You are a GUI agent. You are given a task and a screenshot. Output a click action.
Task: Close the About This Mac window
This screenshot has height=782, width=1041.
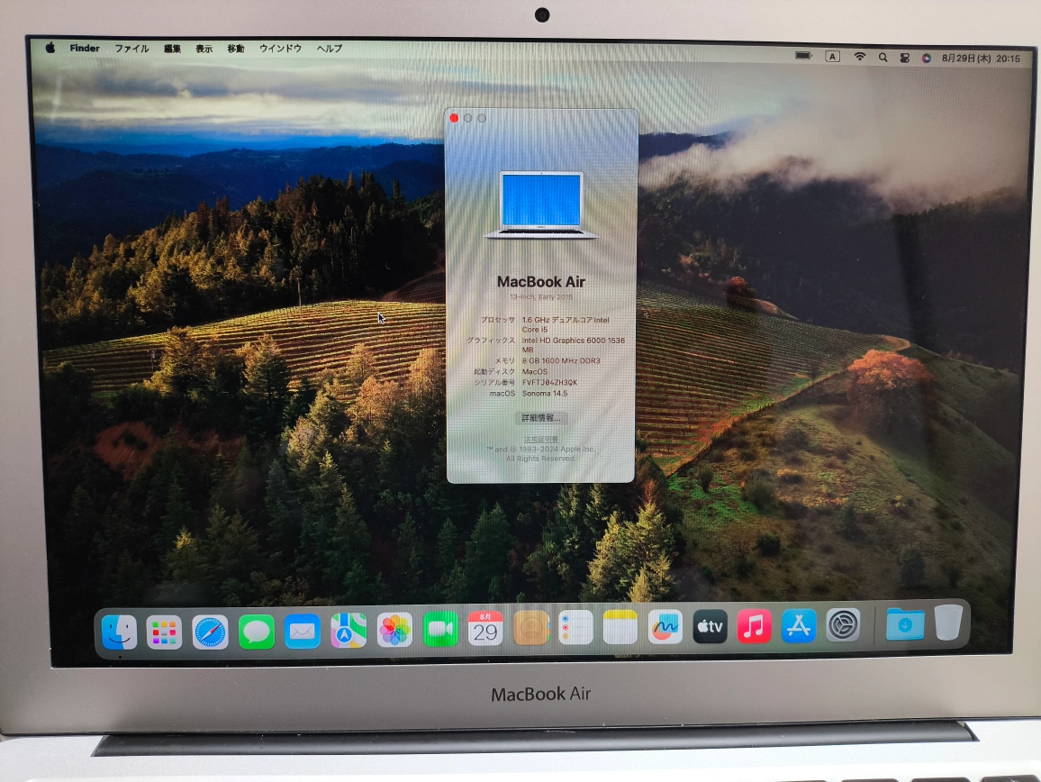click(454, 118)
